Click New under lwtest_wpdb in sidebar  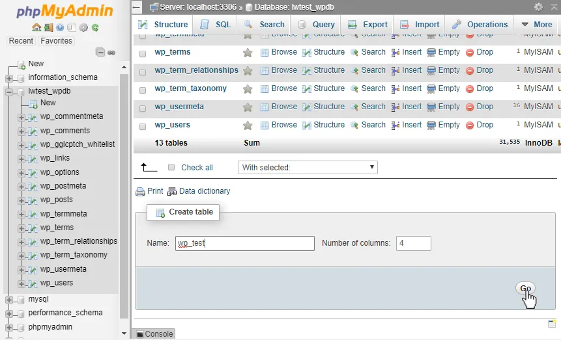click(x=48, y=103)
